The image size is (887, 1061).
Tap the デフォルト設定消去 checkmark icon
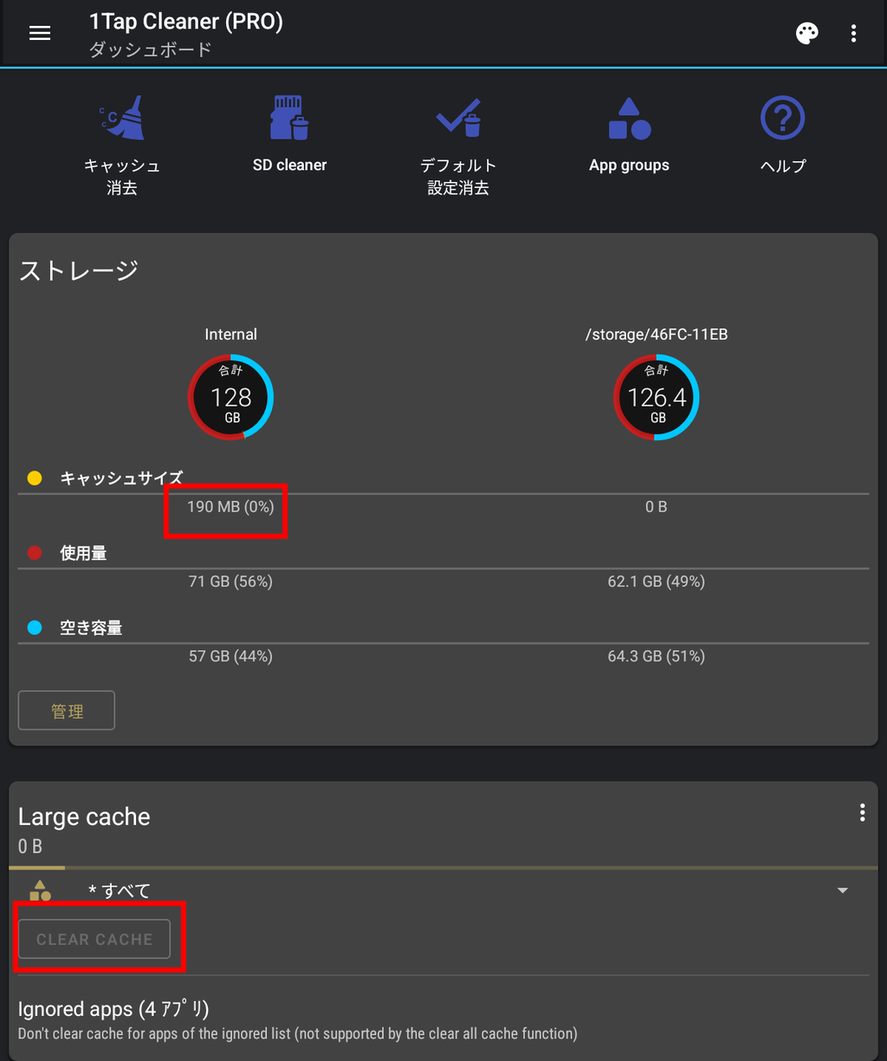pyautogui.click(x=458, y=118)
